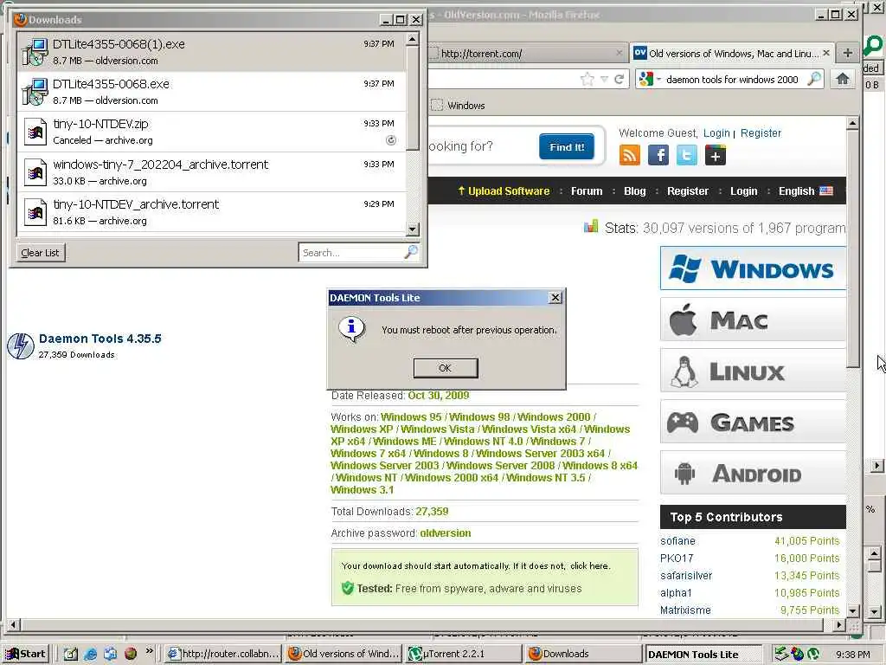Open DTLite4355-0068(1).exe in Downloads list
This screenshot has height=665, width=886.
tap(211, 51)
